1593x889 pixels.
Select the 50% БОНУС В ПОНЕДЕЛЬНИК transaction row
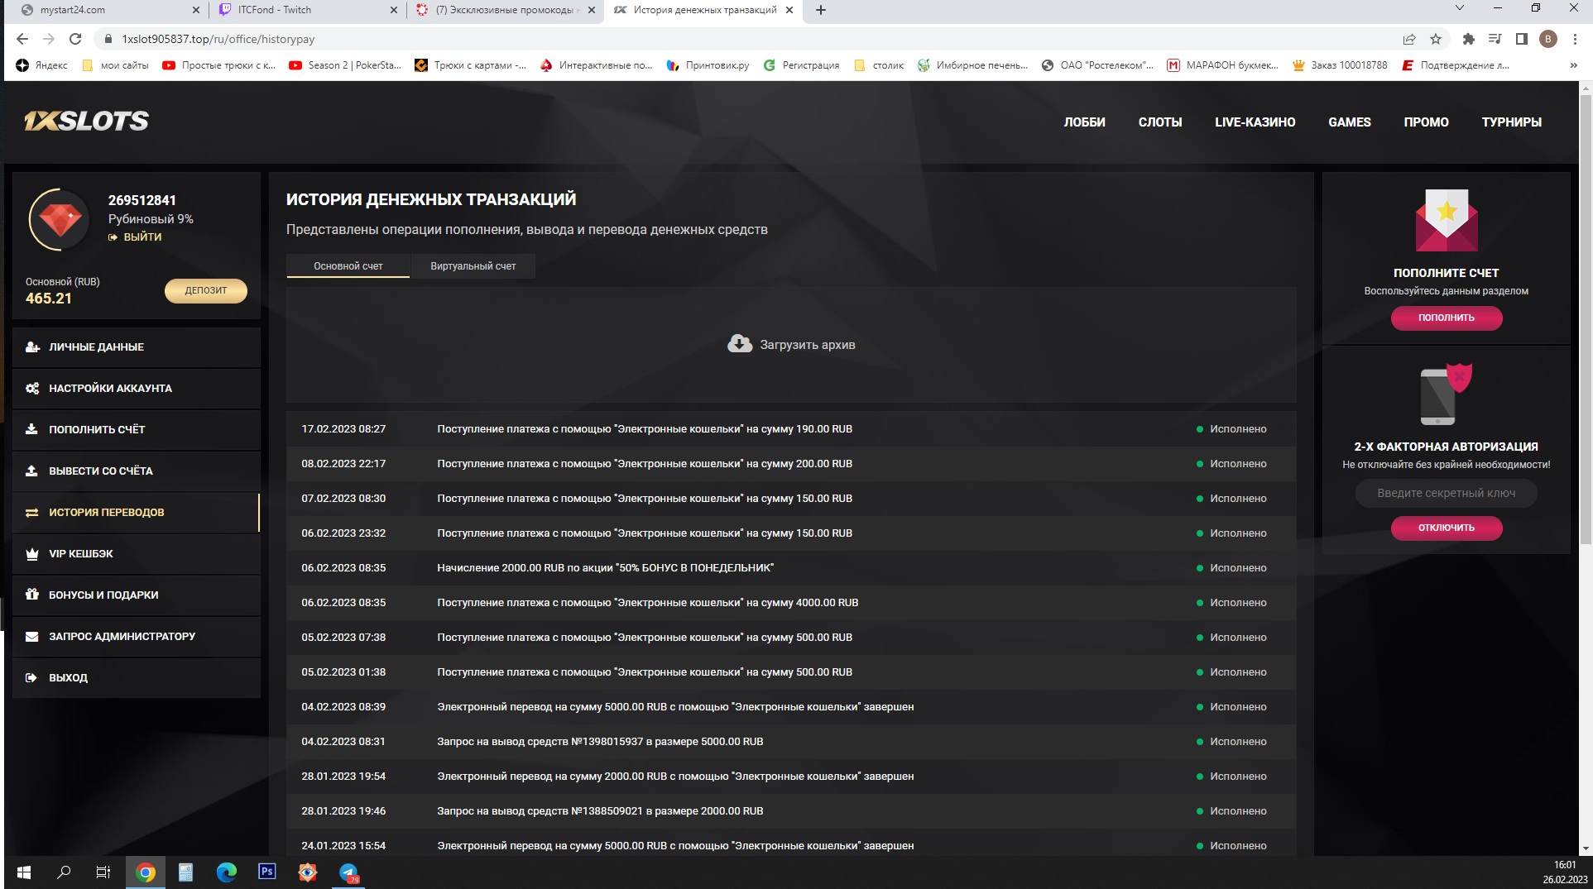pyautogui.click(x=791, y=568)
